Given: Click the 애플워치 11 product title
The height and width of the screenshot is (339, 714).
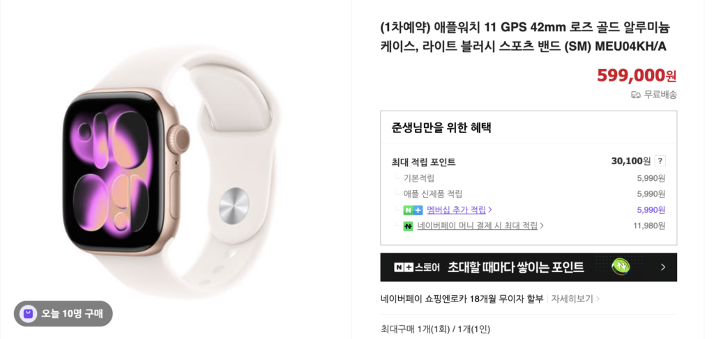Looking at the screenshot, I should (525, 36).
